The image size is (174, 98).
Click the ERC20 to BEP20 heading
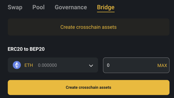tap(26, 49)
